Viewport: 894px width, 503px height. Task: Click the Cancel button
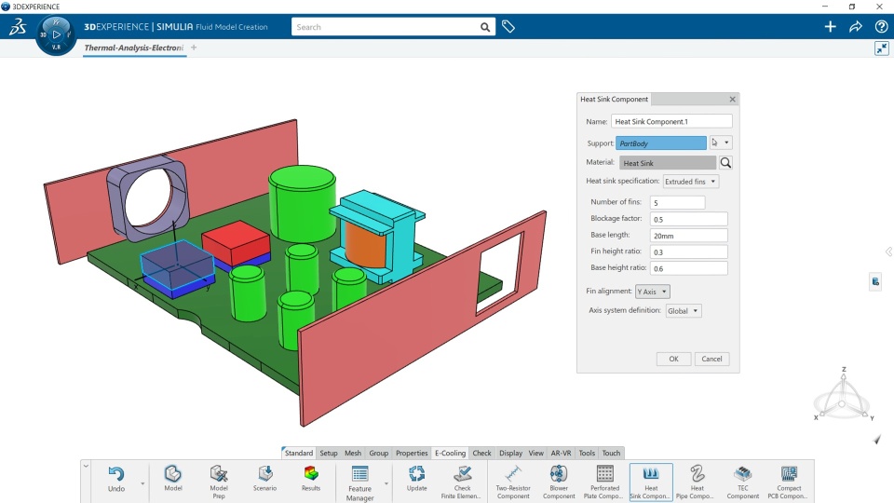point(711,359)
